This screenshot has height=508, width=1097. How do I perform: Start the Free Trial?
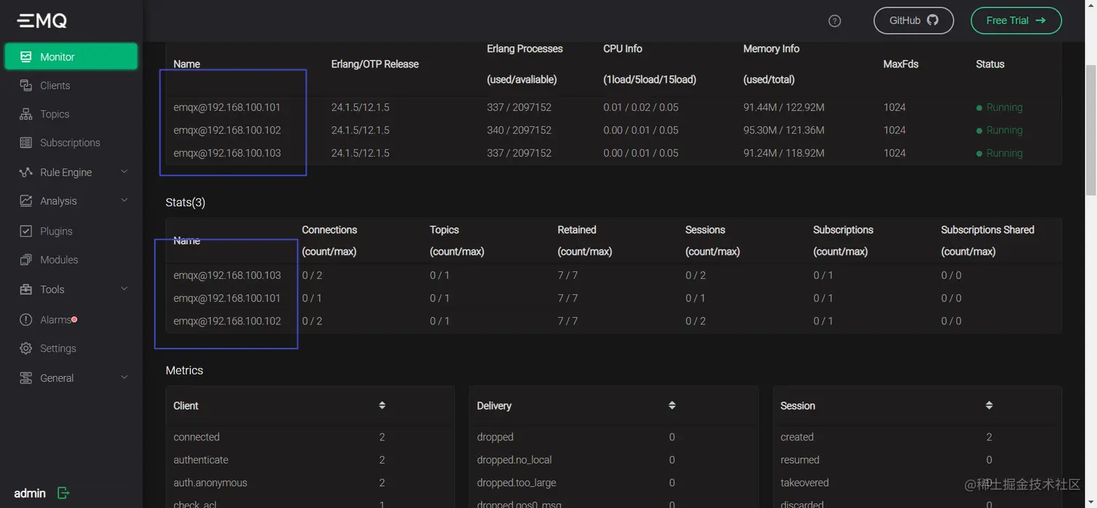(x=1016, y=20)
